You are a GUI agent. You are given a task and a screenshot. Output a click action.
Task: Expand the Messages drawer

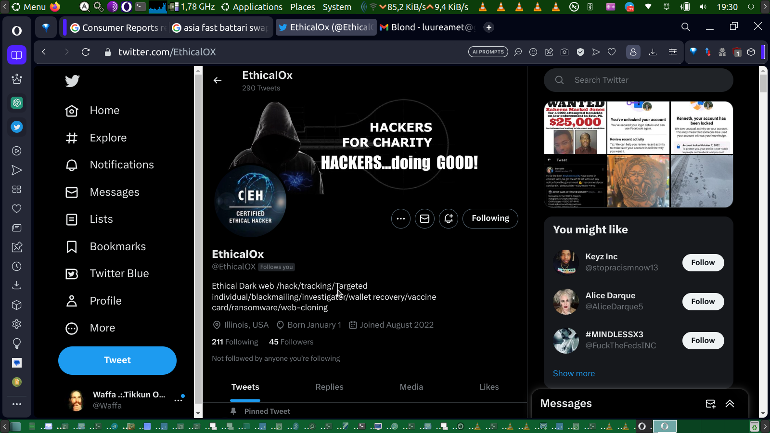click(x=730, y=404)
